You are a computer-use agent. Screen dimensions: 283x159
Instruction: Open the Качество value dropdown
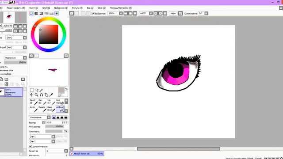click(66, 151)
